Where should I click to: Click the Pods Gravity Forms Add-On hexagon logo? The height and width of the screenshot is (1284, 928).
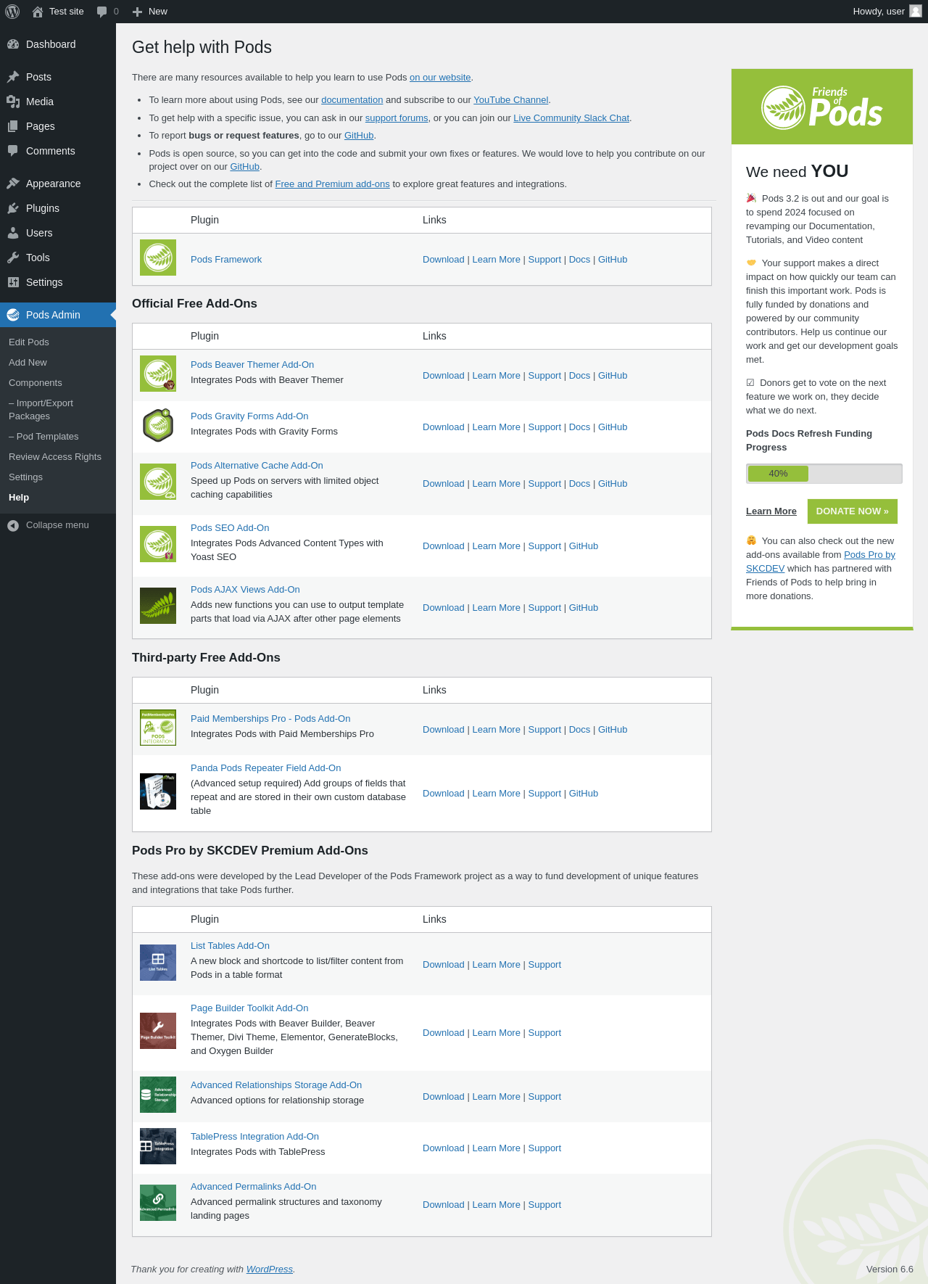[x=158, y=425]
